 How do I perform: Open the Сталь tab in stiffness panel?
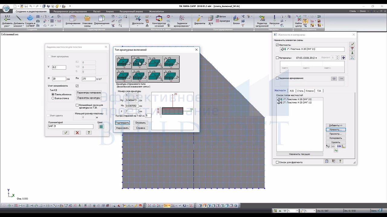300,91
